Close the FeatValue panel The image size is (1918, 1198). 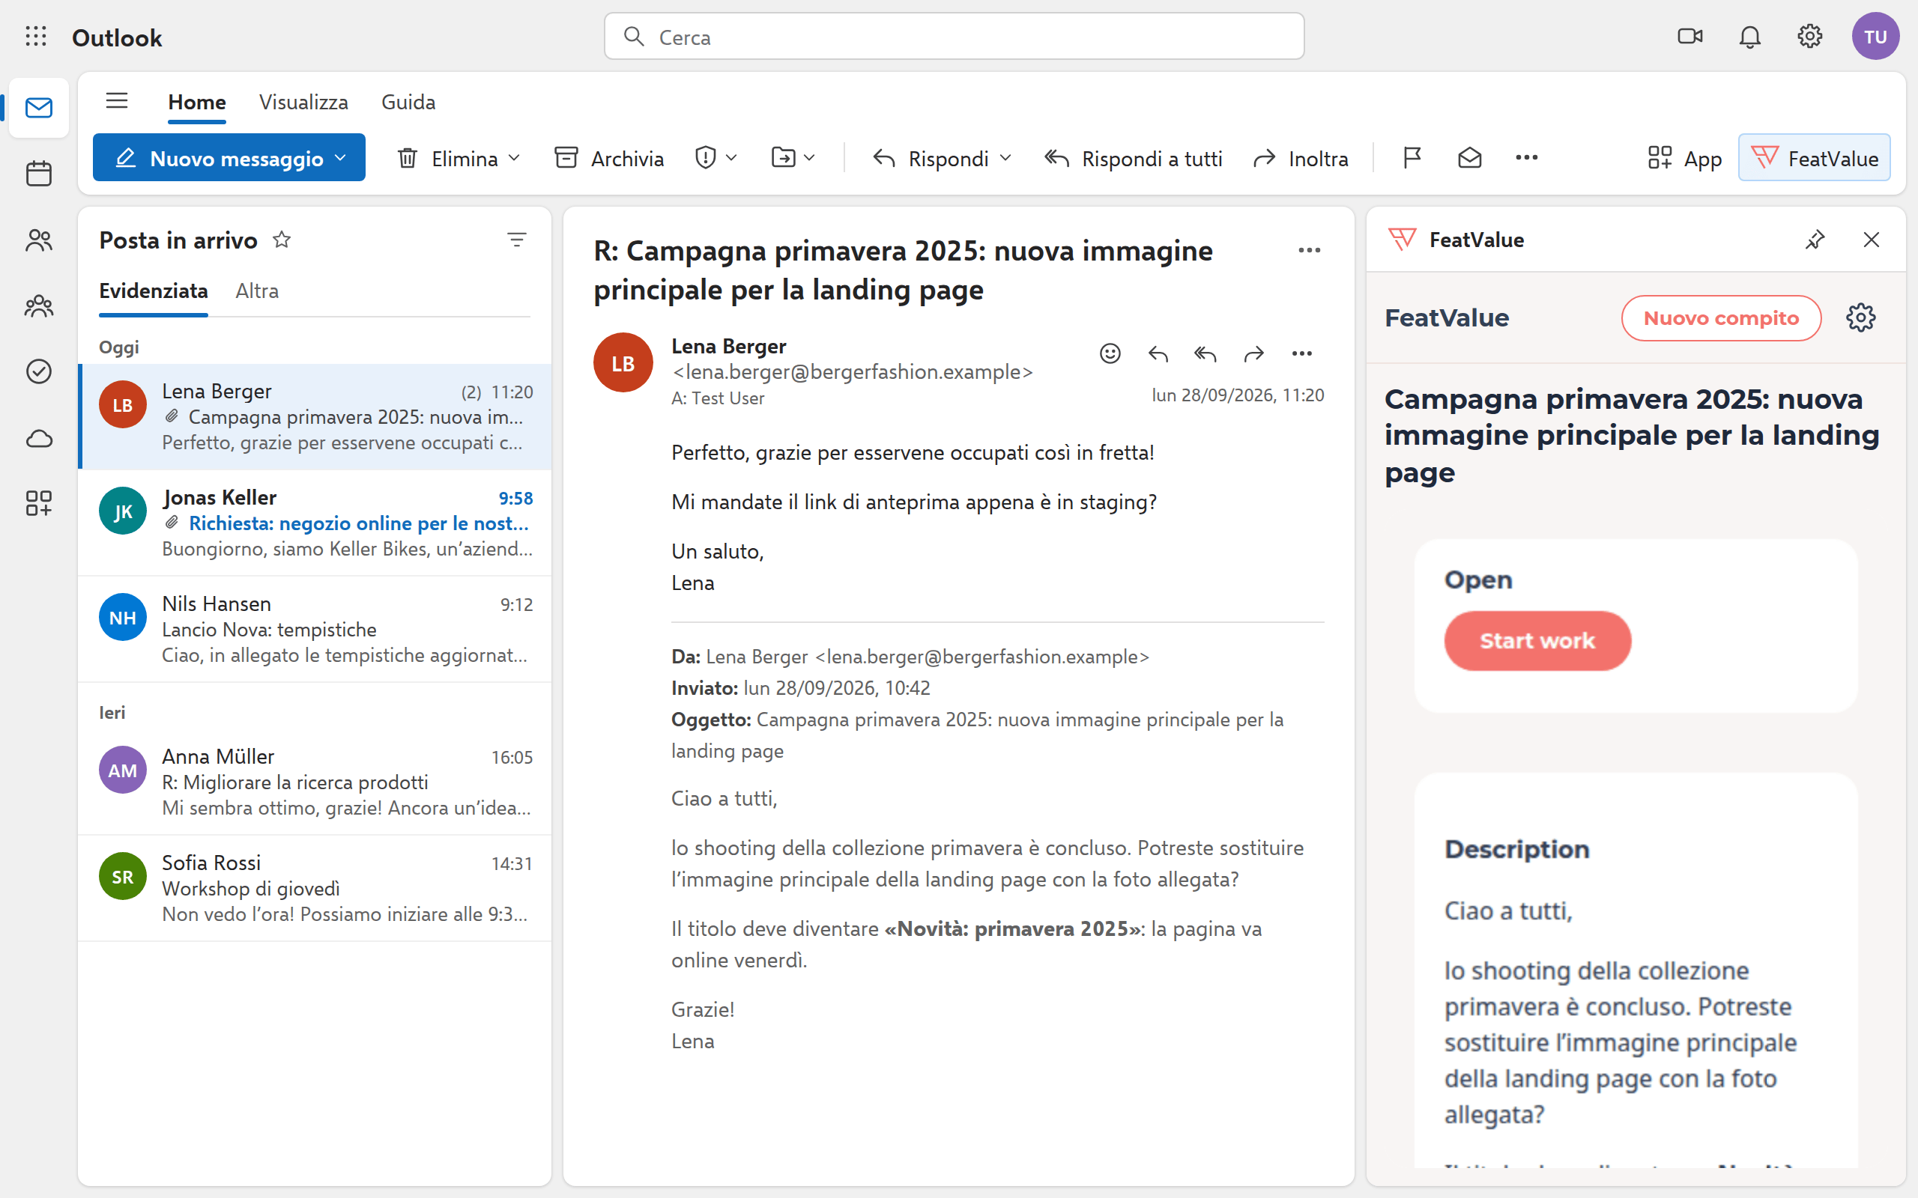(x=1872, y=240)
